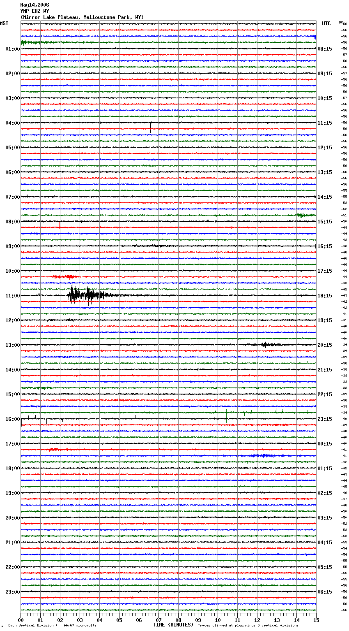Click the 06:15 UTC row label
The height and width of the screenshot is (631, 349).
[325, 592]
